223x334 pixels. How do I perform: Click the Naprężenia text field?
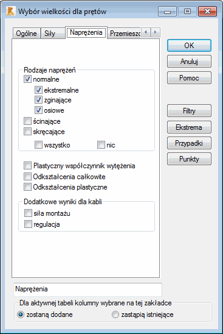click(87, 290)
